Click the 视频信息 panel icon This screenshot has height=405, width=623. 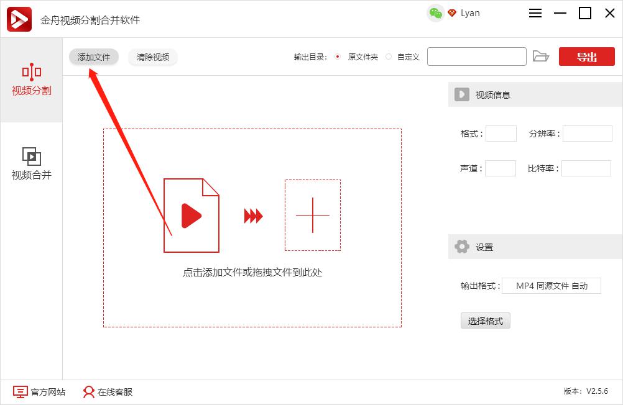pyautogui.click(x=462, y=94)
